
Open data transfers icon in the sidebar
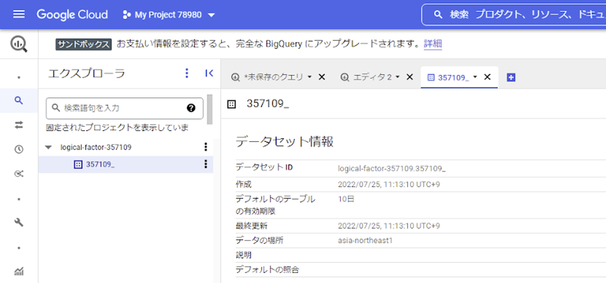pos(19,125)
